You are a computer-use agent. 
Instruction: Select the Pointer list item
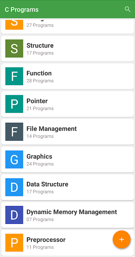(x=67, y=104)
